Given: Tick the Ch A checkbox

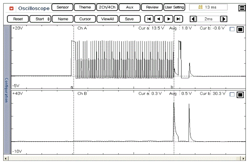Looking at the screenshot, I should point(232,30).
